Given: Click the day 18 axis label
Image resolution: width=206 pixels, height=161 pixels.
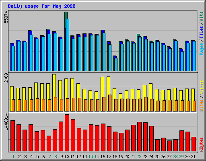Looking at the screenshot, I should (x=115, y=157).
